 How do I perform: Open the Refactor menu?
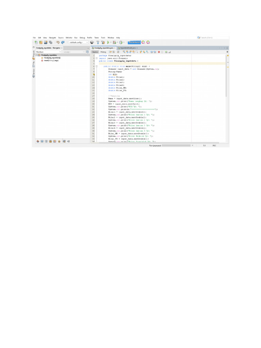(x=69, y=37)
